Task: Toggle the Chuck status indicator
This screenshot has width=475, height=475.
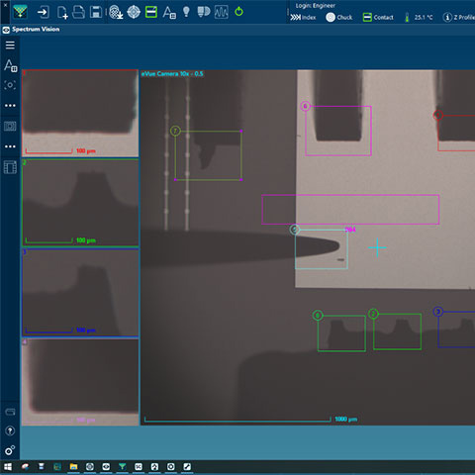Action: click(x=339, y=17)
